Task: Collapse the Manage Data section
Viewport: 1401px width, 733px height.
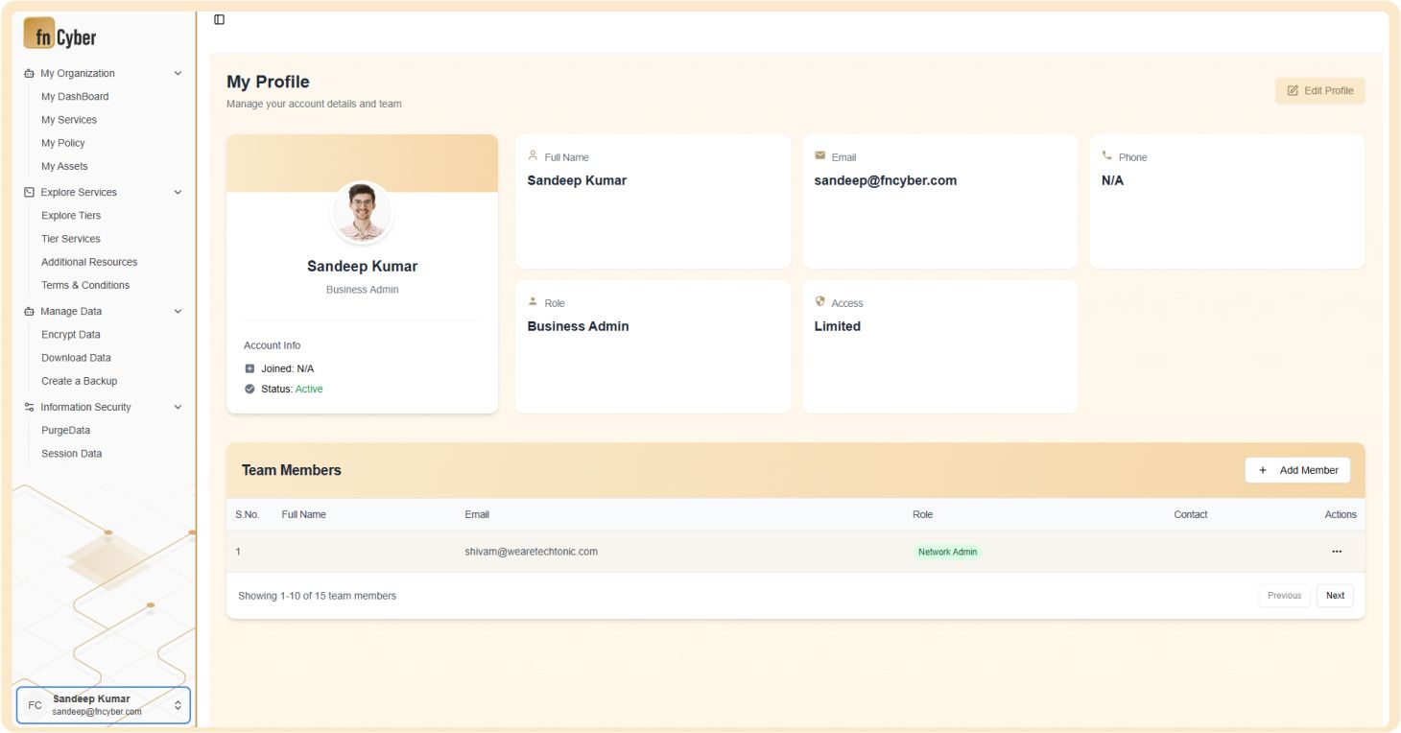Action: (178, 312)
